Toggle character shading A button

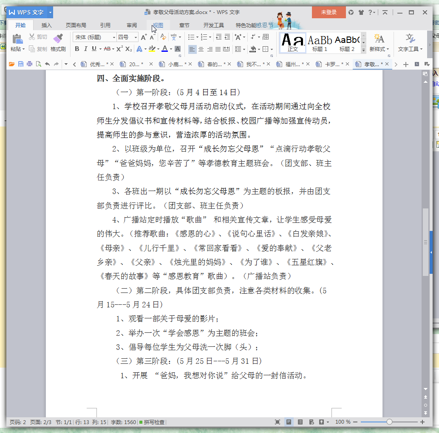point(178,49)
